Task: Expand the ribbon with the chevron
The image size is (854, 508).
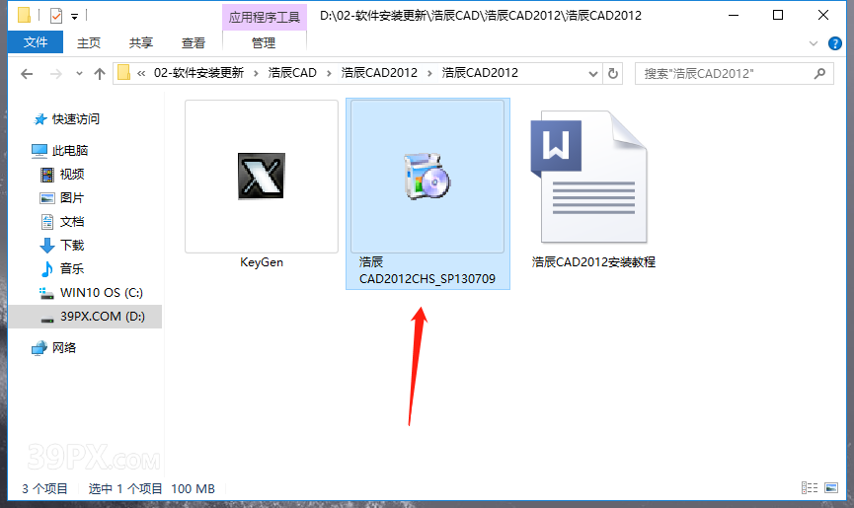Action: [814, 43]
